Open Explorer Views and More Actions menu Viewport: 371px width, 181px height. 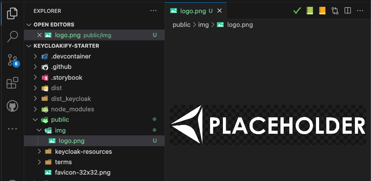(153, 11)
